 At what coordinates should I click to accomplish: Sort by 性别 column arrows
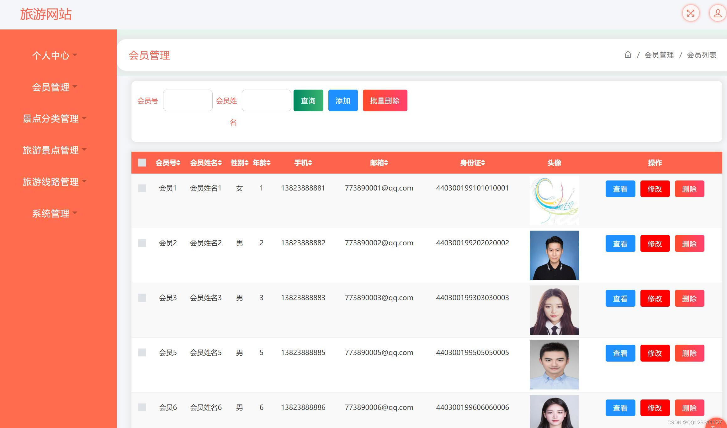coord(247,163)
